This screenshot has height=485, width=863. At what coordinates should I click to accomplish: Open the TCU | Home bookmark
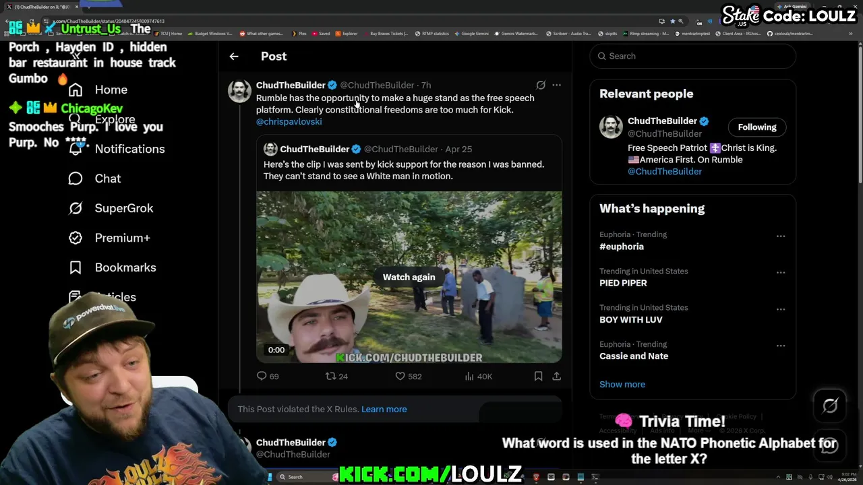(168, 34)
